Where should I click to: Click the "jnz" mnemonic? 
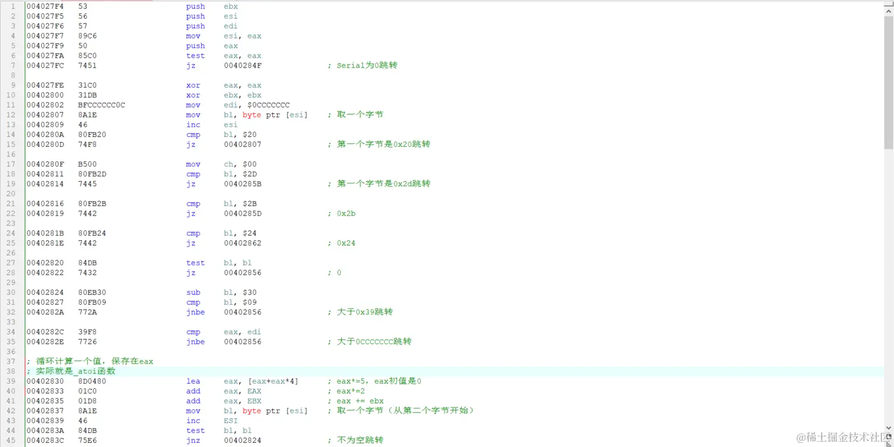coord(193,441)
